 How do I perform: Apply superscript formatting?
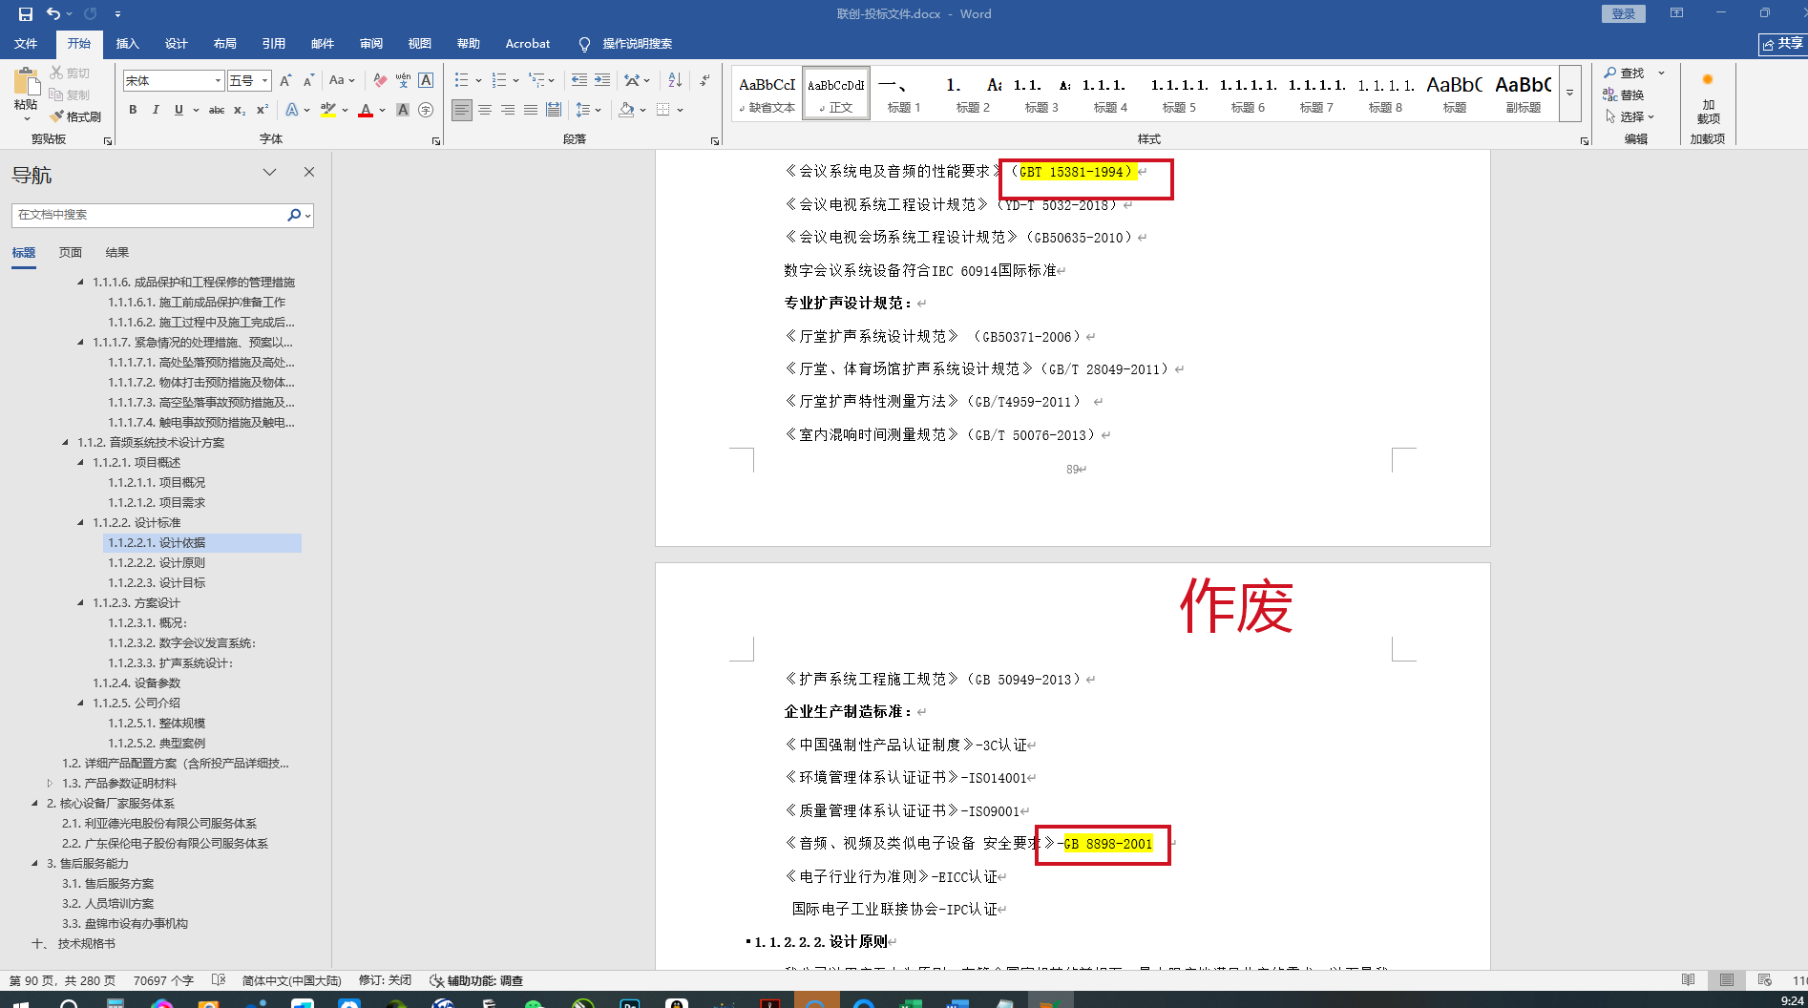coord(262,110)
